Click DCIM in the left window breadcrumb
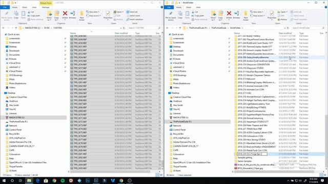The width and height of the screenshot is (328, 184). click(47, 28)
